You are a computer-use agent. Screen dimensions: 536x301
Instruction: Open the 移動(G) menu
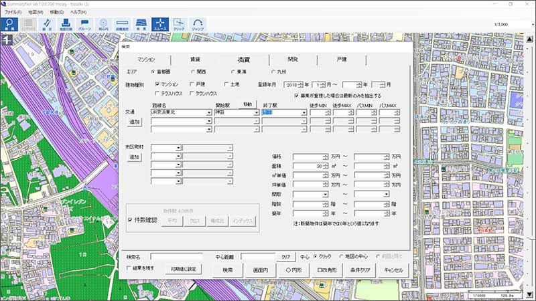[57, 12]
